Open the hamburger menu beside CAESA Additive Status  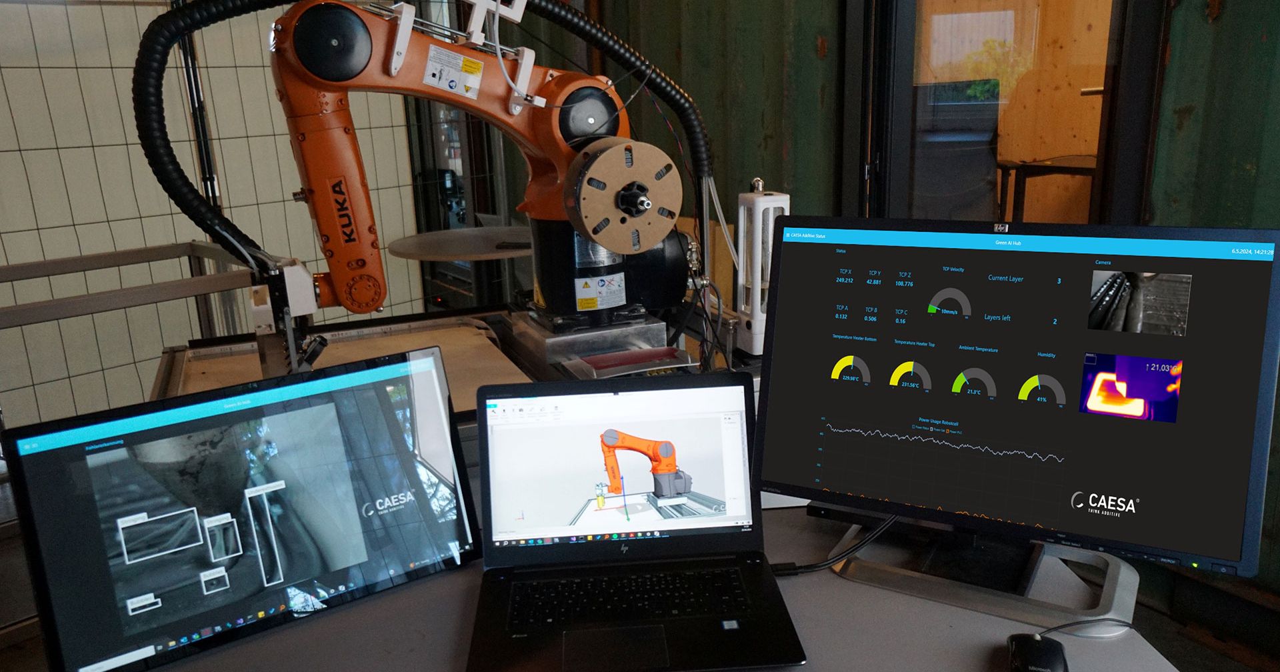[x=787, y=235]
